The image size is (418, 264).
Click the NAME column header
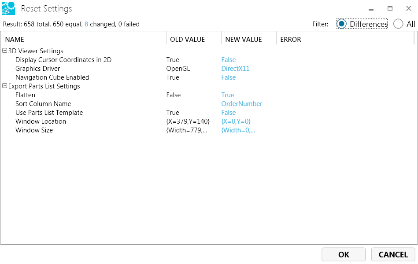tap(15, 39)
